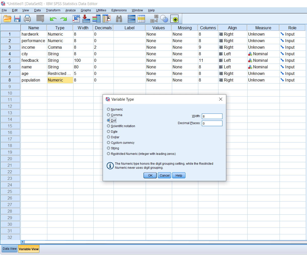The image size is (307, 255).
Task: Close the Variable Type dialog with X
Action: 221,99
